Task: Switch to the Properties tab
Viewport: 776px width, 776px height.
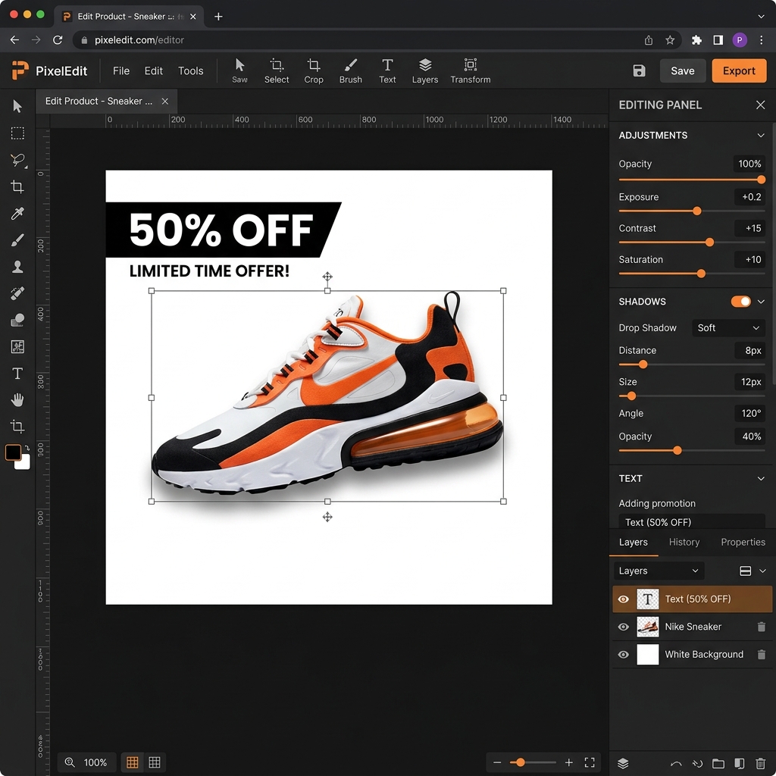Action: 743,542
